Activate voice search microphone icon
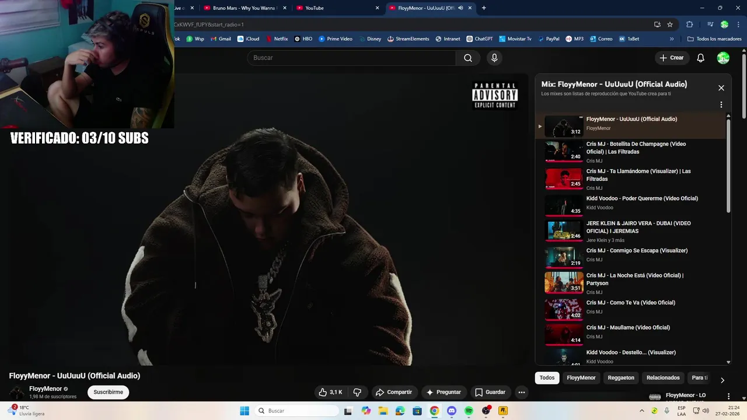Viewport: 747px width, 420px height. click(x=494, y=58)
